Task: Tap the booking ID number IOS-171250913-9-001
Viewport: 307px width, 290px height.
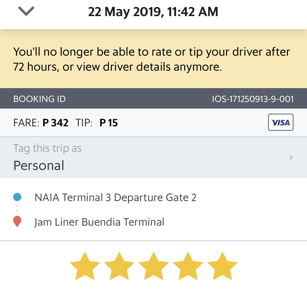Action: pos(253,99)
